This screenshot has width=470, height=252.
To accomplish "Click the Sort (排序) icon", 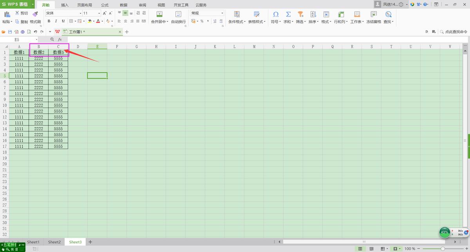I will coord(313,14).
